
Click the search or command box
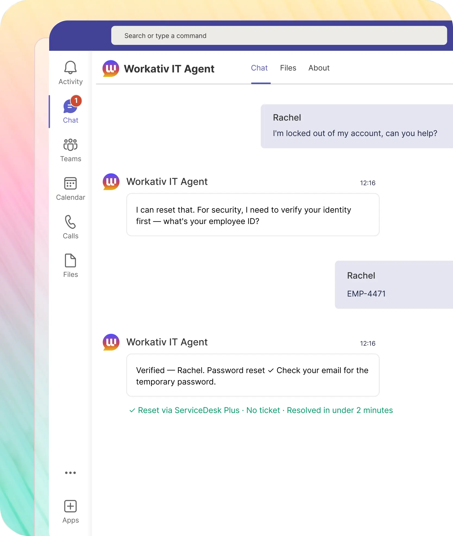click(279, 36)
